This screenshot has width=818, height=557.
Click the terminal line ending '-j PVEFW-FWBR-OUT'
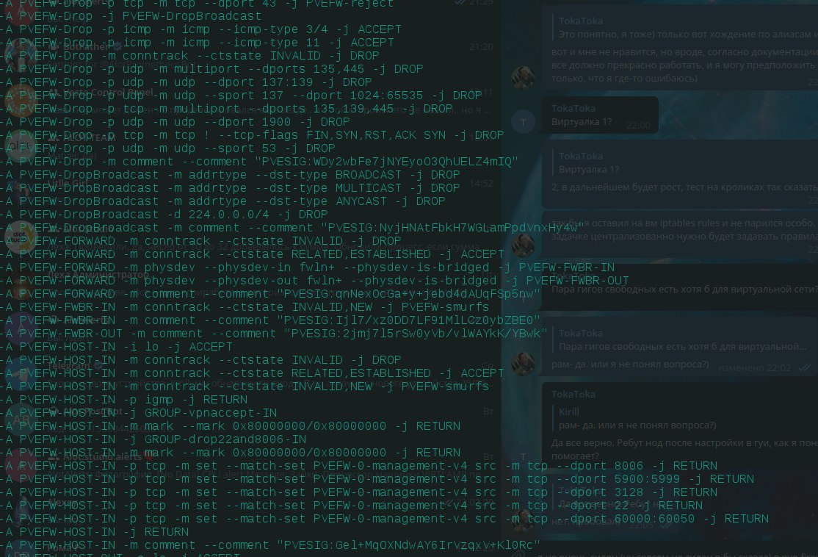pos(314,281)
